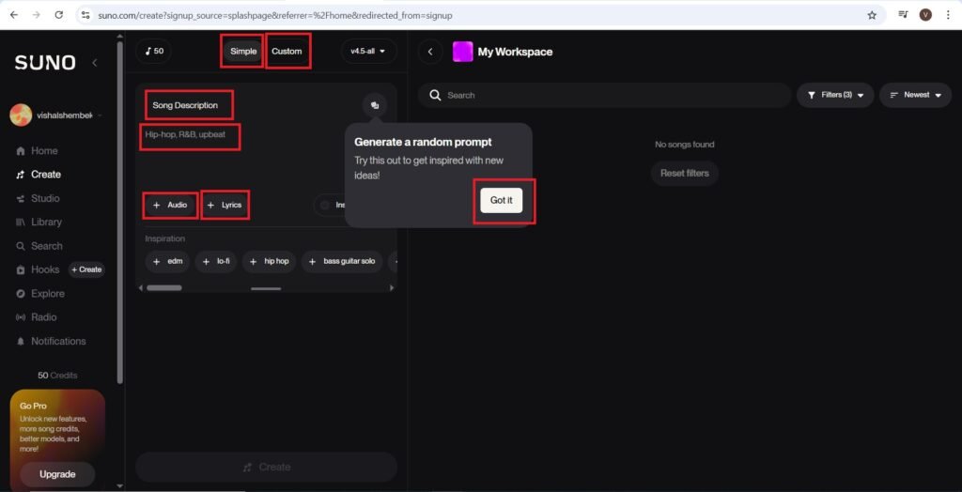
Task: Add the edm inspiration tag
Action: (168, 261)
